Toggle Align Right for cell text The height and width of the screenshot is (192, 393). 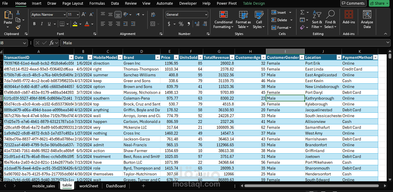118,24
